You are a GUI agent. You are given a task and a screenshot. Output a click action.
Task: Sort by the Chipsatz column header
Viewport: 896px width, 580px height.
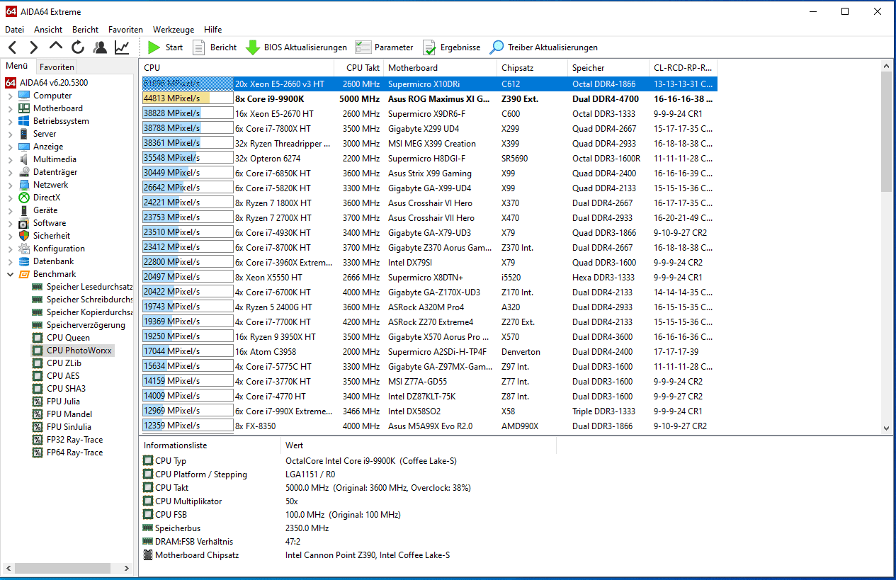point(533,67)
